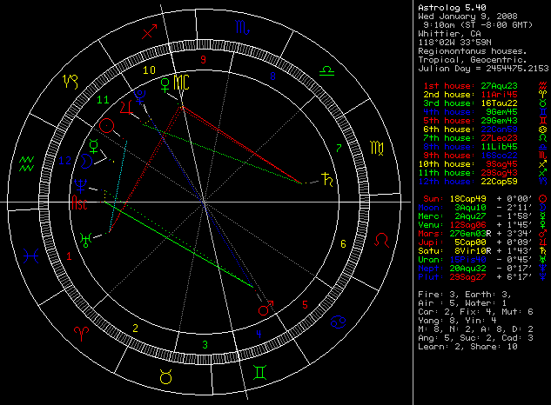Image resolution: width=551 pixels, height=405 pixels.
Task: Click the red Sun circle glyph
Action: (x=107, y=127)
